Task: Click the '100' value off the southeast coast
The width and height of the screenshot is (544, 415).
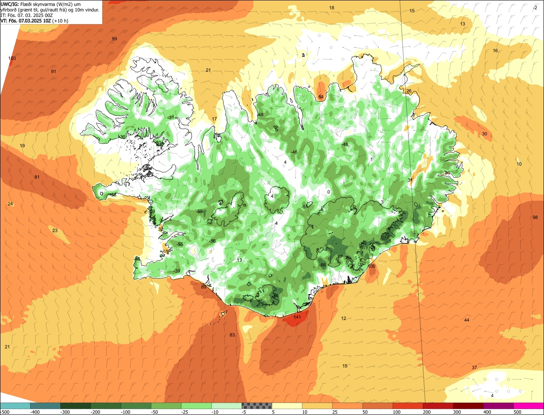Action: (x=371, y=266)
